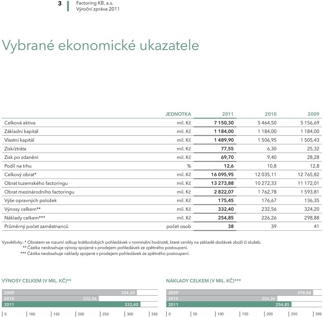Click the grey 2009 bar in Náklady chart
323x317 pixels.
[240, 293]
